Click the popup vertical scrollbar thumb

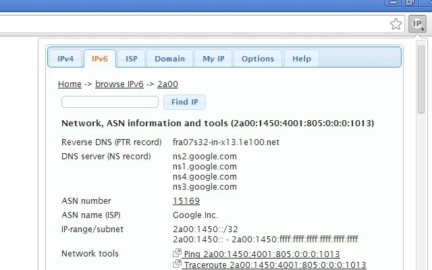tap(421, 80)
